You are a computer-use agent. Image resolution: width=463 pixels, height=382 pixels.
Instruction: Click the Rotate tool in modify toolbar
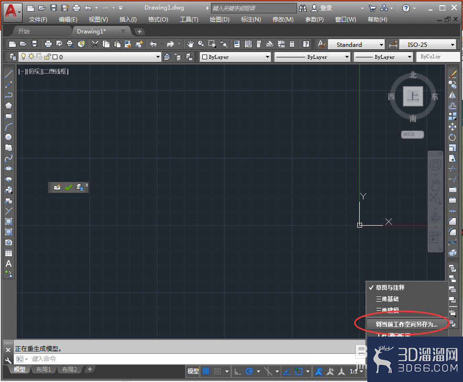coord(452,137)
